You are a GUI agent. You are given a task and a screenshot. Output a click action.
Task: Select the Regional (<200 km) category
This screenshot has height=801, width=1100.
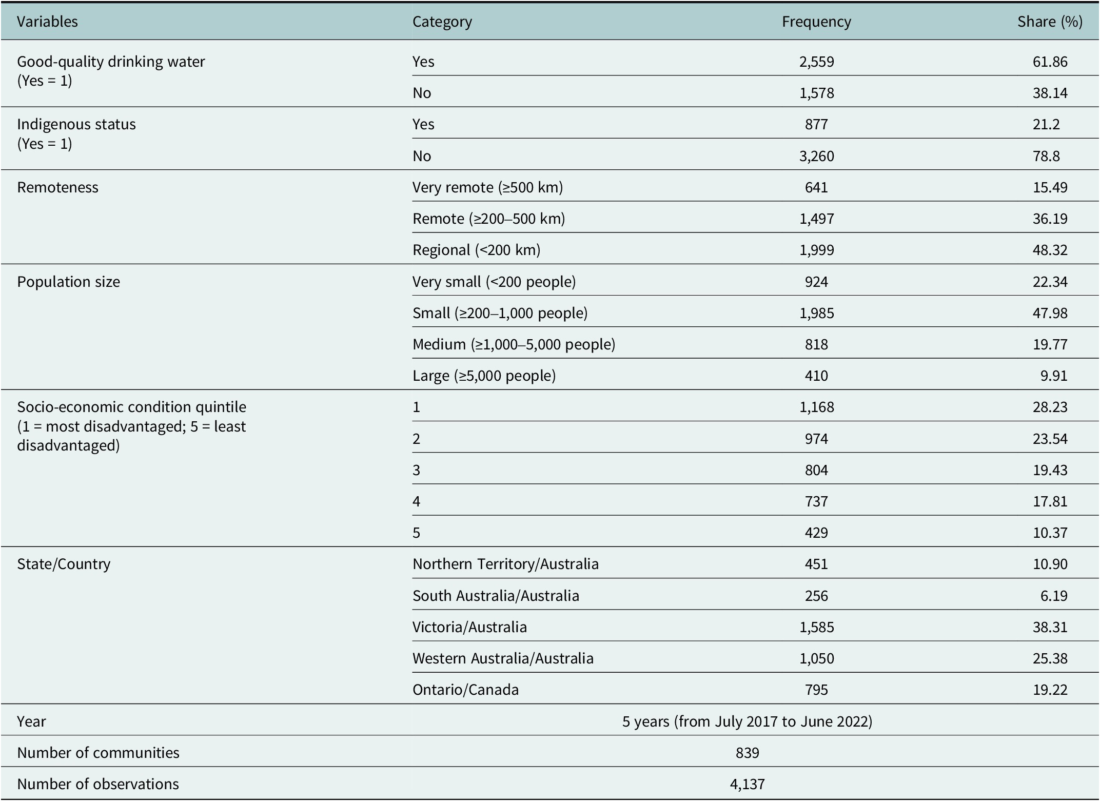(476, 250)
